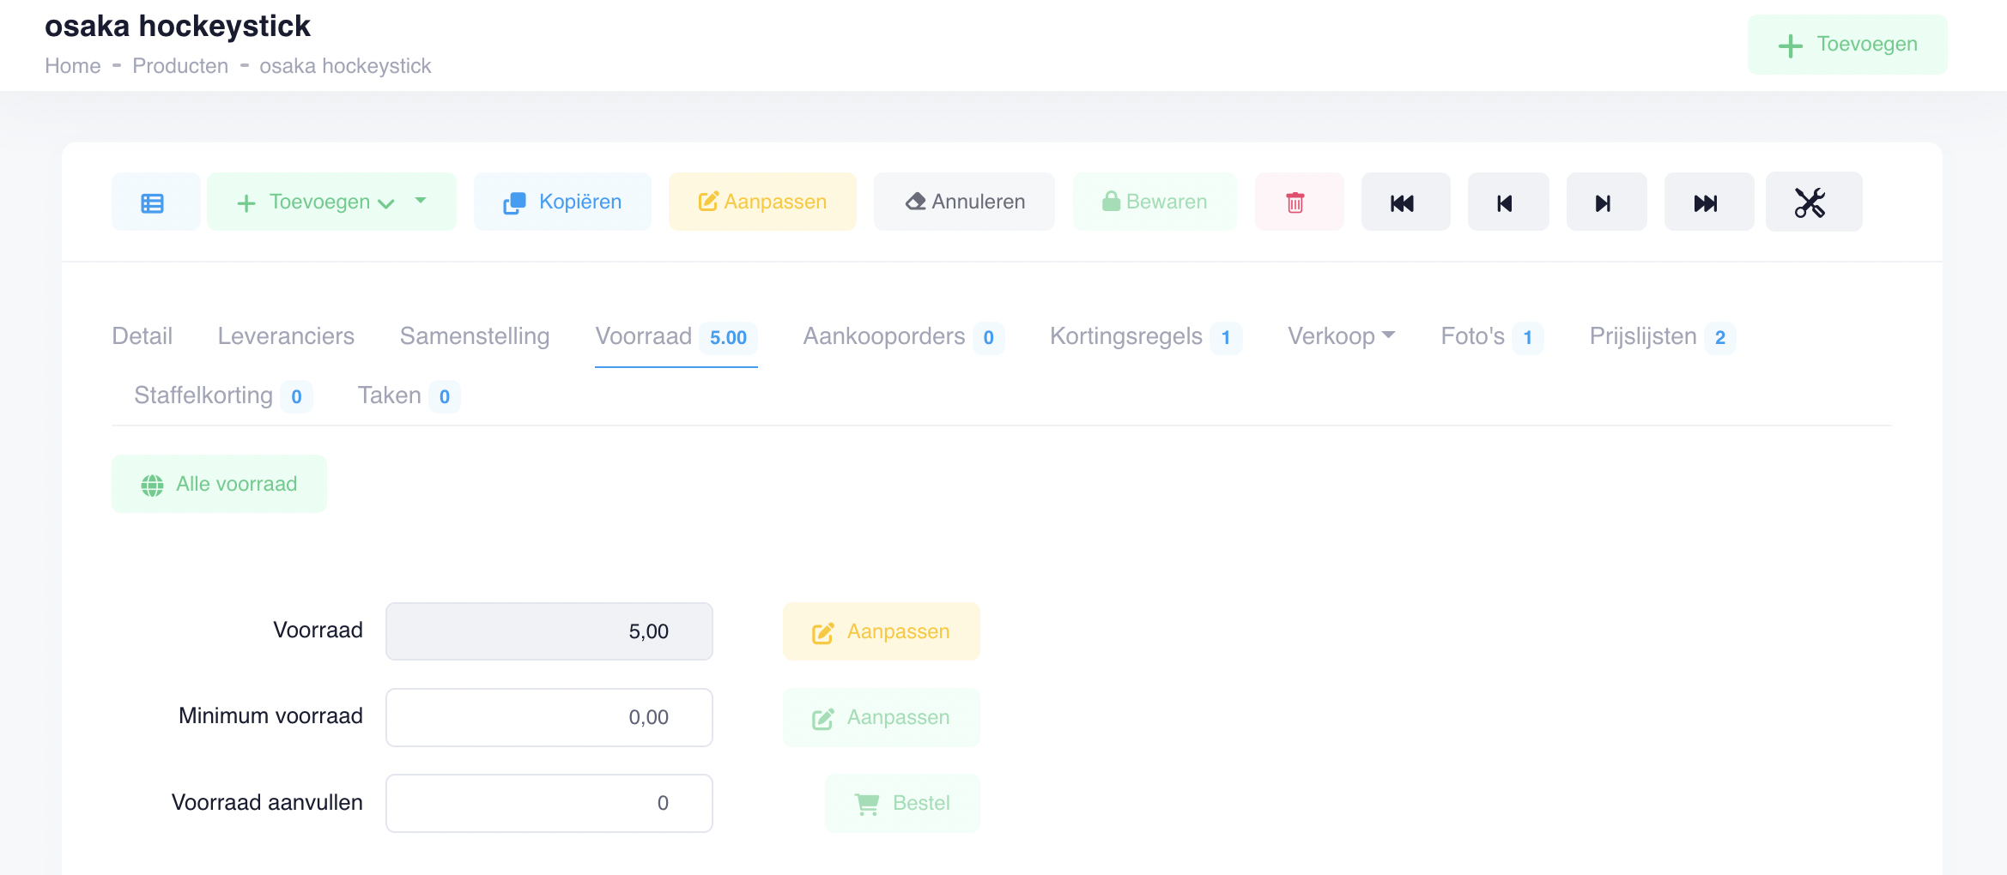Open the Taken tab
This screenshot has height=875, width=2007.
(409, 395)
